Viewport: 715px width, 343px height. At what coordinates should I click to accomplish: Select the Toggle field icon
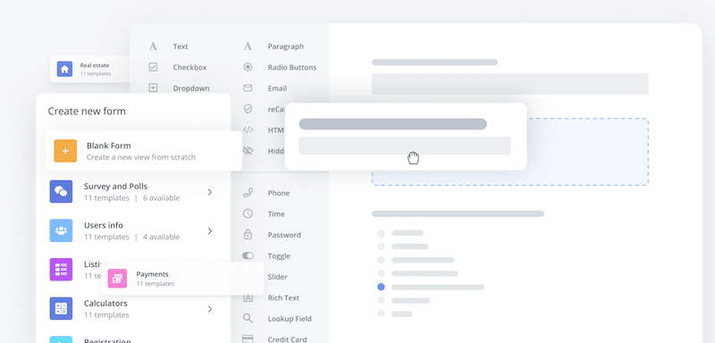[248, 256]
